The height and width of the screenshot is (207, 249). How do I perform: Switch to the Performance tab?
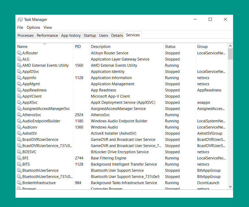47,35
